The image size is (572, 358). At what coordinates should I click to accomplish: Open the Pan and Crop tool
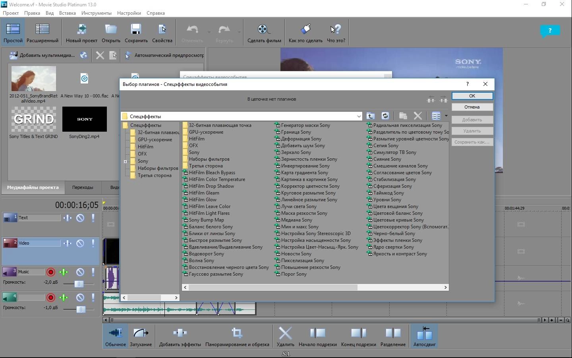(237, 333)
